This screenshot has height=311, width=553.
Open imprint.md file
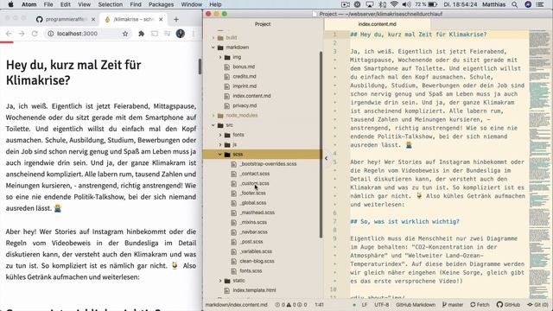245,86
